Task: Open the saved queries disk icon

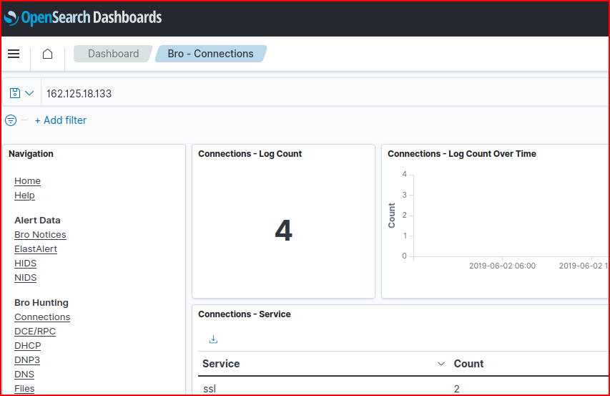Action: tap(15, 93)
